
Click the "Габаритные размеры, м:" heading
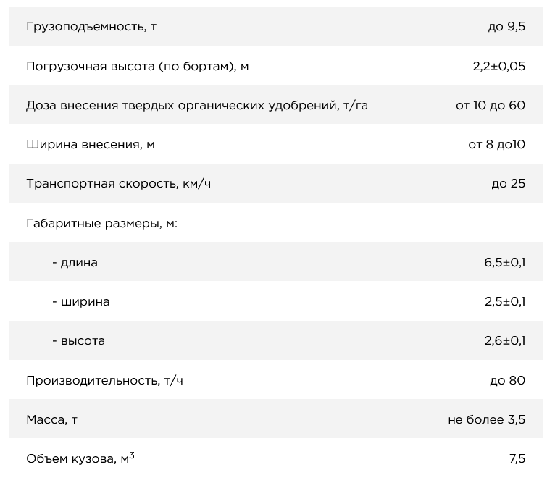[102, 223]
